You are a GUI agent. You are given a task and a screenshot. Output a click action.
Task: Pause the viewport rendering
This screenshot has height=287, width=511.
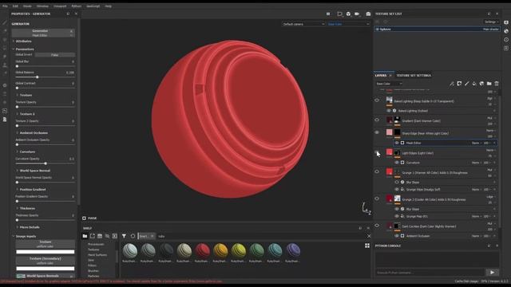(328, 14)
